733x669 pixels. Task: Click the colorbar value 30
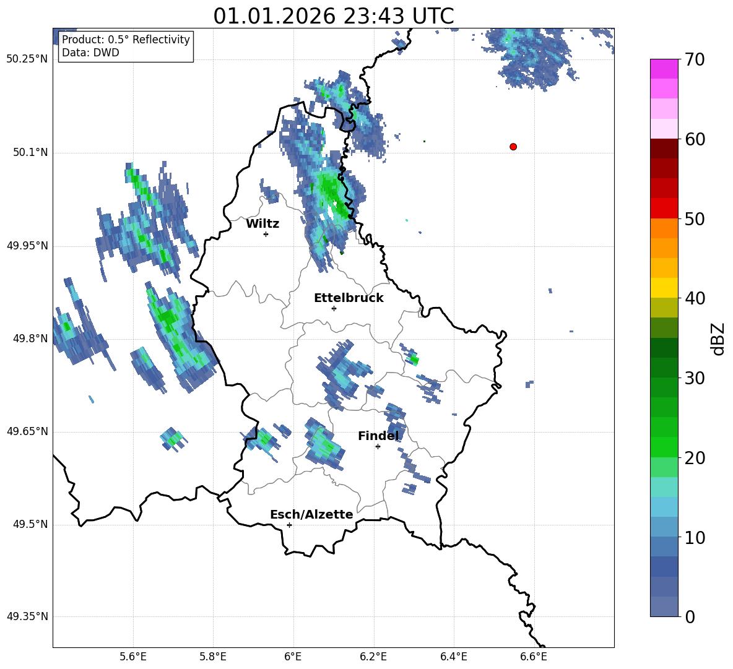695,378
